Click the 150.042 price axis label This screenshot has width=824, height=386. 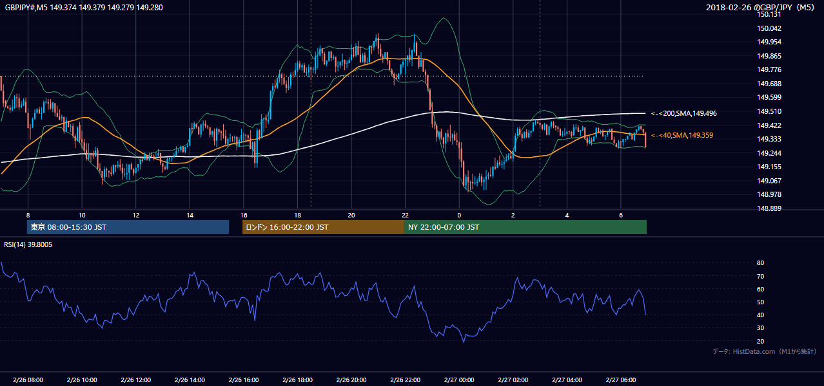[770, 28]
